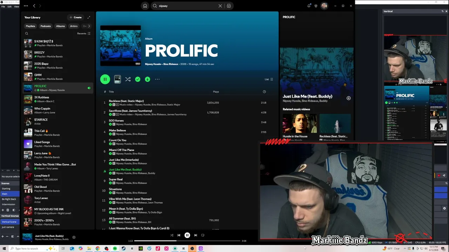Open Bino Rideaux artist link in album header

tap(171, 64)
